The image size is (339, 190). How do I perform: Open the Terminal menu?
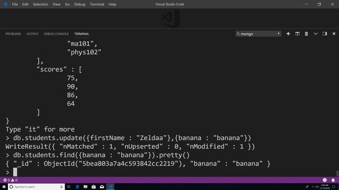97,4
